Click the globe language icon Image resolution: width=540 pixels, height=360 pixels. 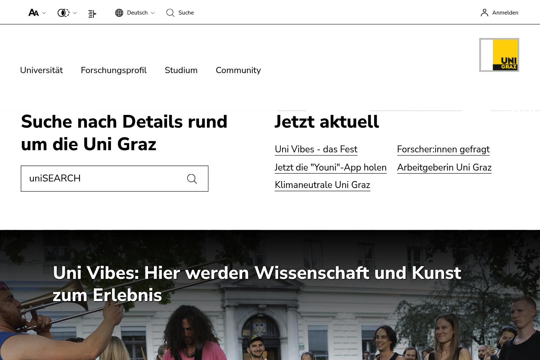(x=119, y=13)
